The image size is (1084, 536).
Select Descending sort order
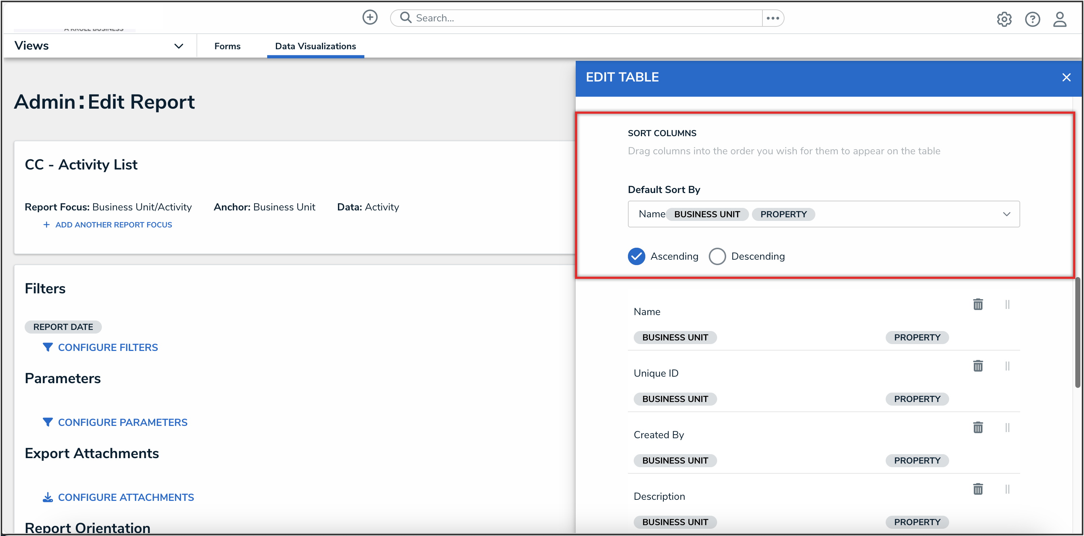717,256
